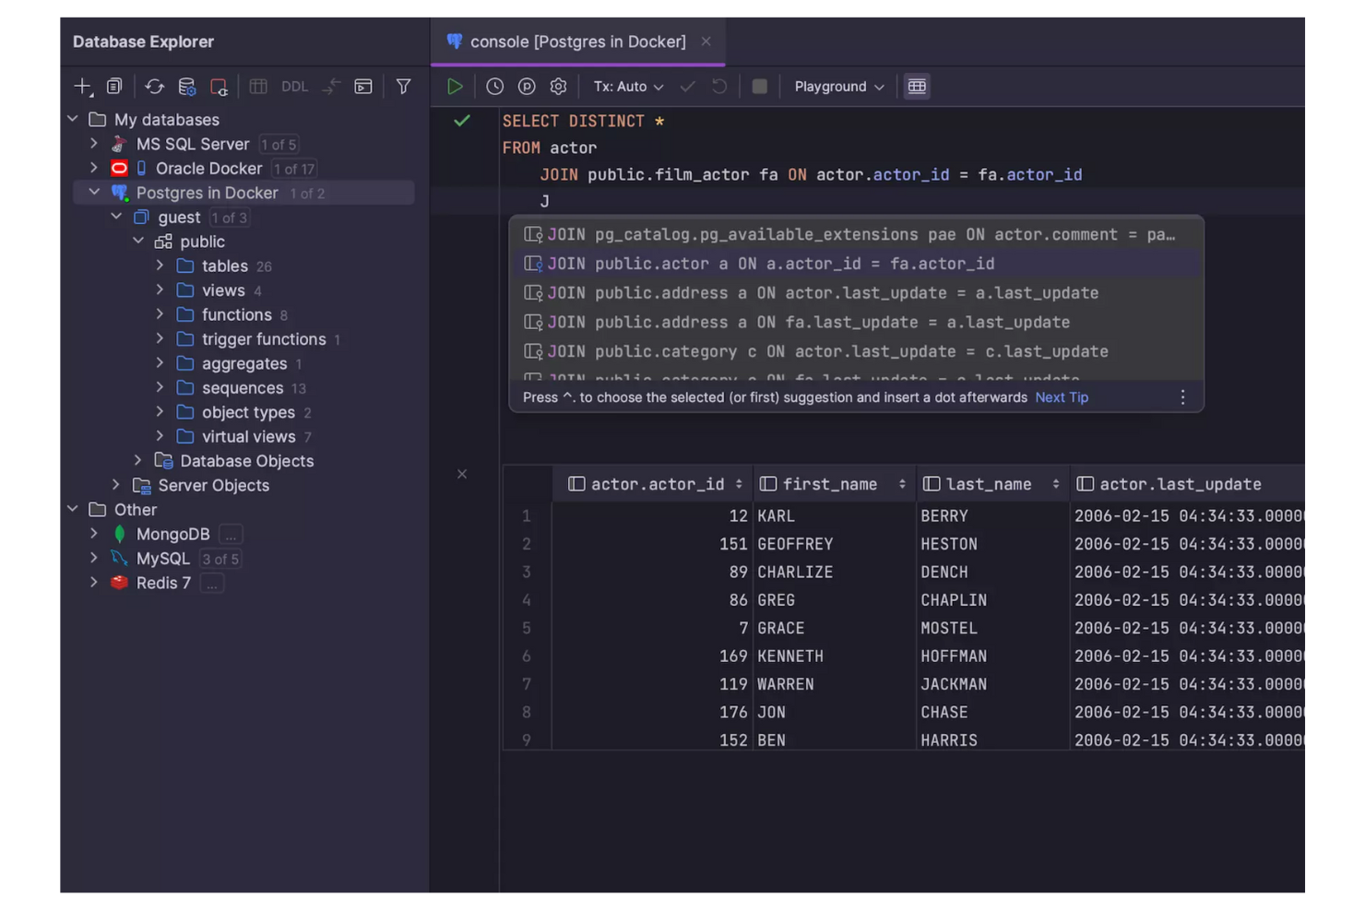This screenshot has width=1365, height=910.
Task: Click the Edit Data table icon
Action: (258, 87)
